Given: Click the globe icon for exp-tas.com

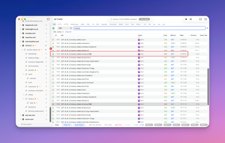Looking at the screenshot, I should pos(23,115).
